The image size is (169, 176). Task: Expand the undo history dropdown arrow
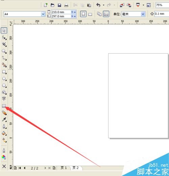click(x=103, y=5)
